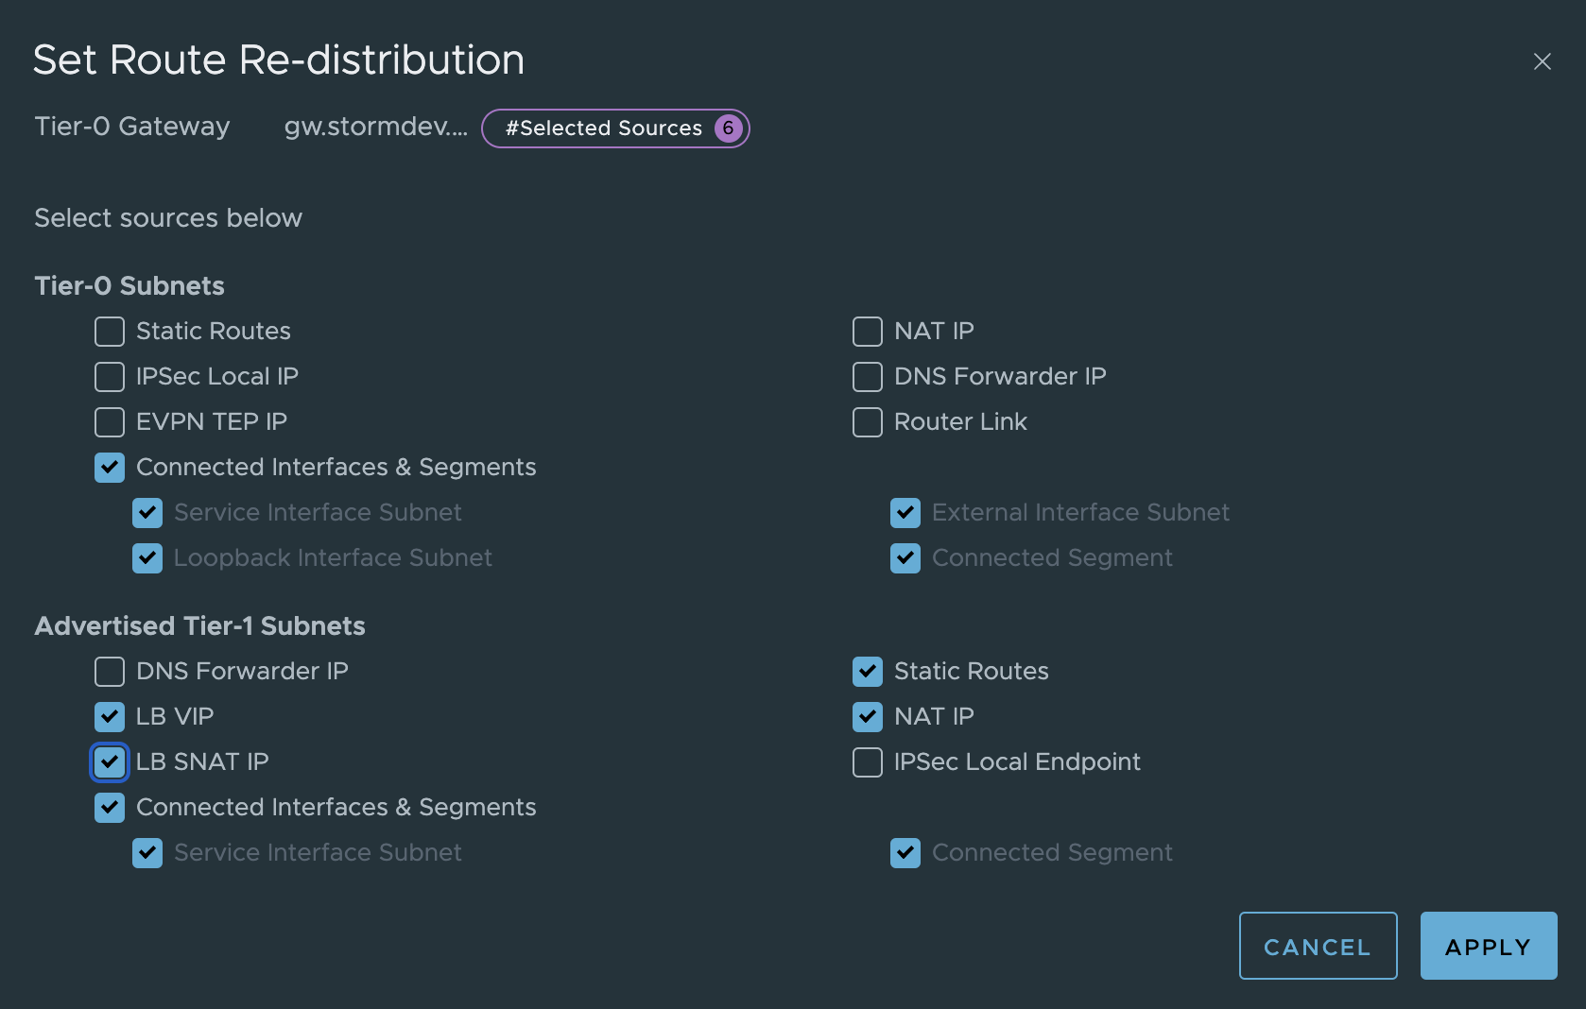Toggle External Interface Subnet checkbox
Image resolution: width=1586 pixels, height=1009 pixels.
click(x=905, y=513)
